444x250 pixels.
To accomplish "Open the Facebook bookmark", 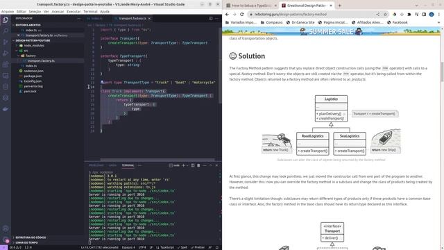I will [x=398, y=22].
